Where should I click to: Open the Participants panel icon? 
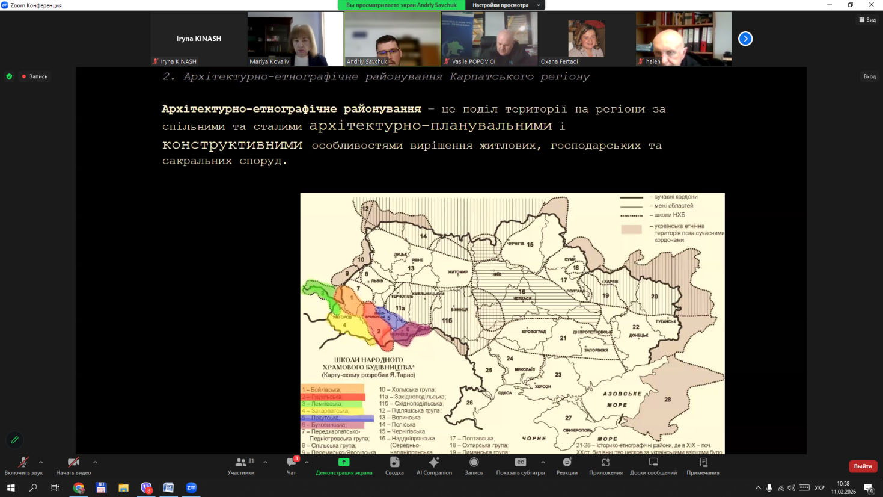tap(240, 462)
